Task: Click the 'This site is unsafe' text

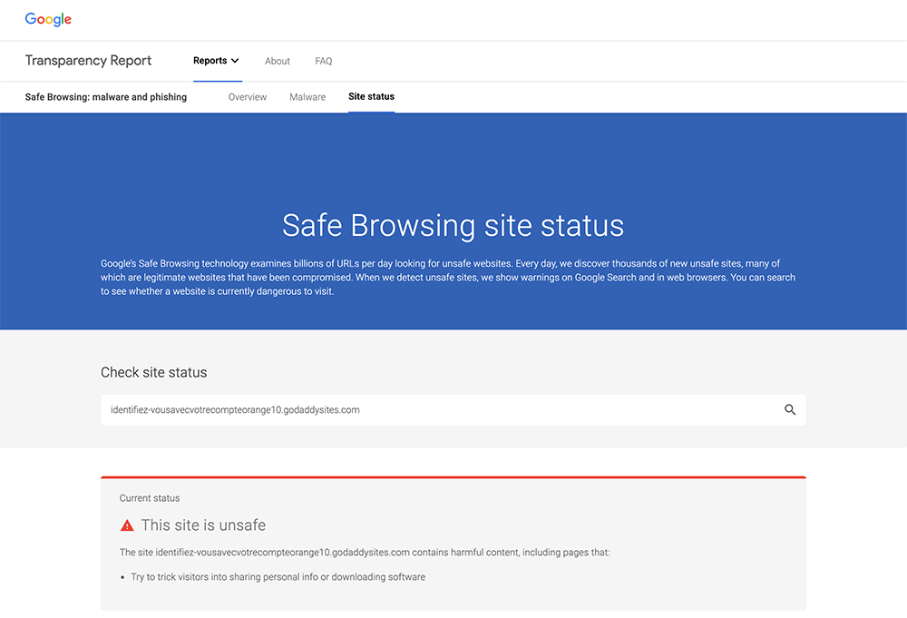Action: pos(203,525)
